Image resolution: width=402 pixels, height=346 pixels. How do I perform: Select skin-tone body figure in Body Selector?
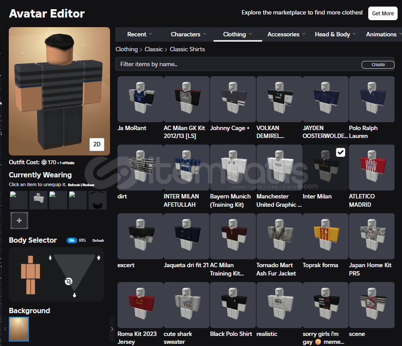pos(31,275)
